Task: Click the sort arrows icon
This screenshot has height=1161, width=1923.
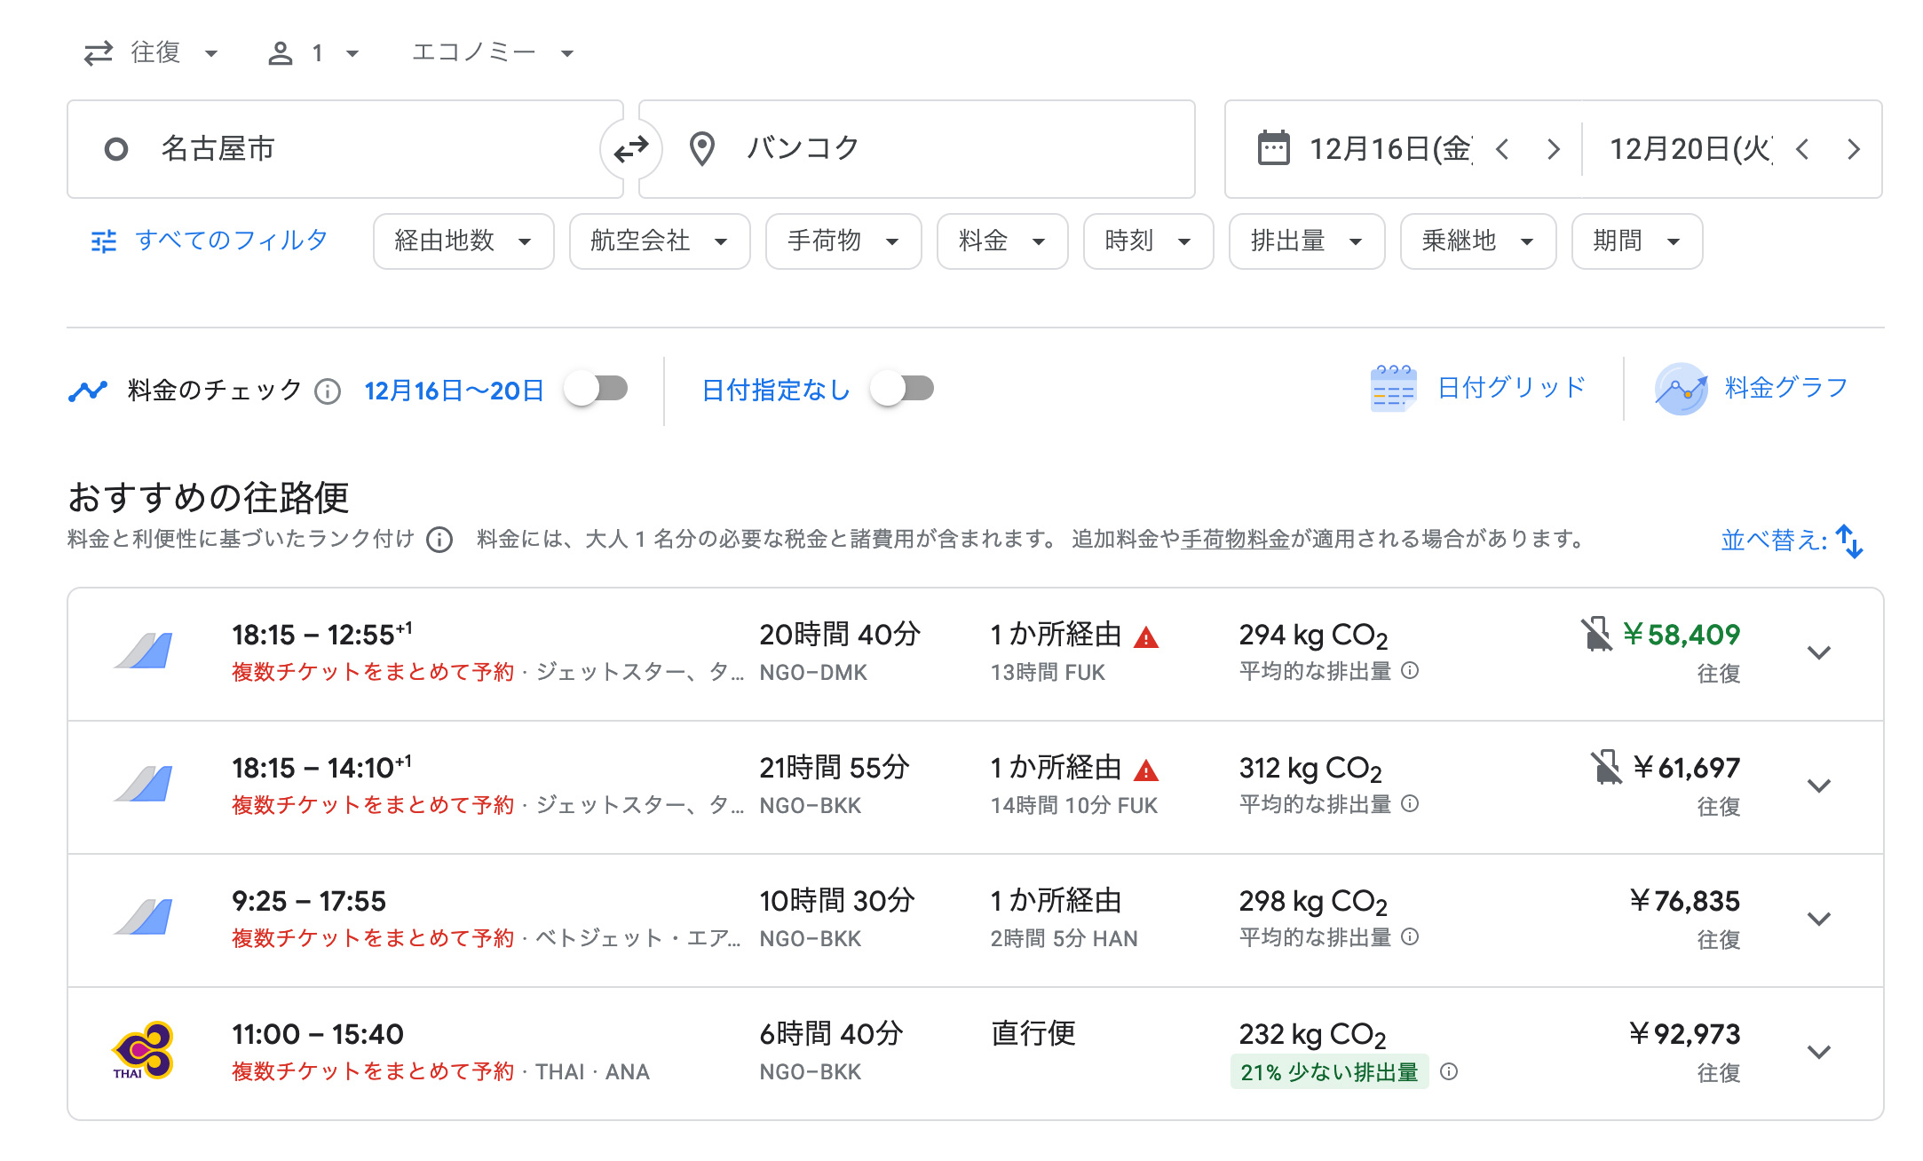Action: (x=1850, y=541)
